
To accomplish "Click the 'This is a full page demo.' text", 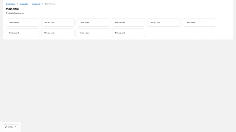I will coord(15,13).
